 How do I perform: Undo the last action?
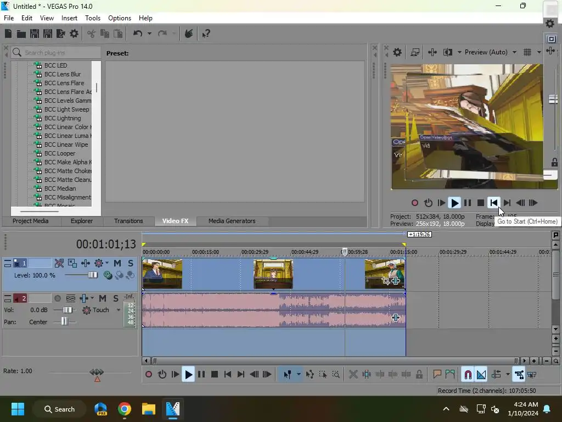coord(138,34)
